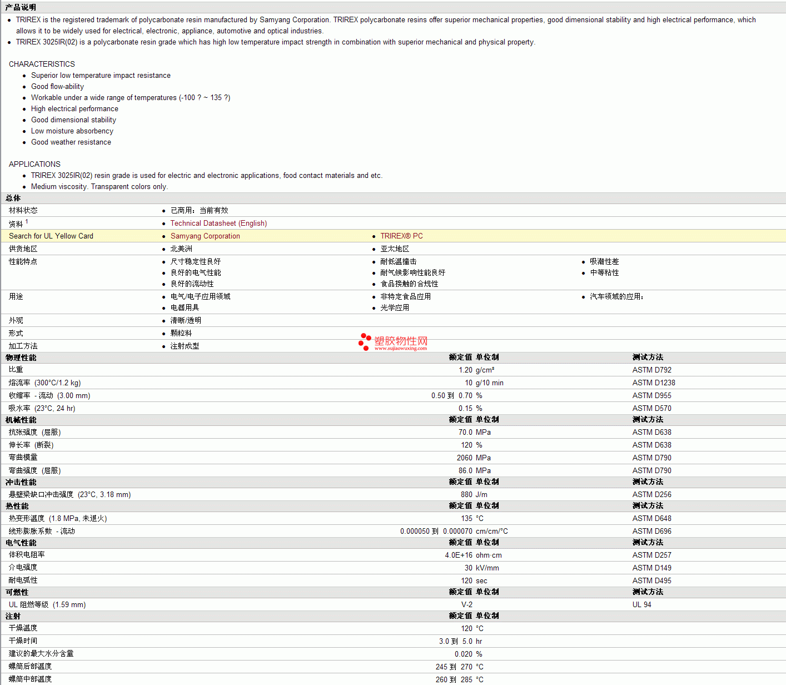Image resolution: width=786 pixels, height=685 pixels.
Task: Click the 245 到 270 °C barrel rear temperature
Action: [460, 667]
